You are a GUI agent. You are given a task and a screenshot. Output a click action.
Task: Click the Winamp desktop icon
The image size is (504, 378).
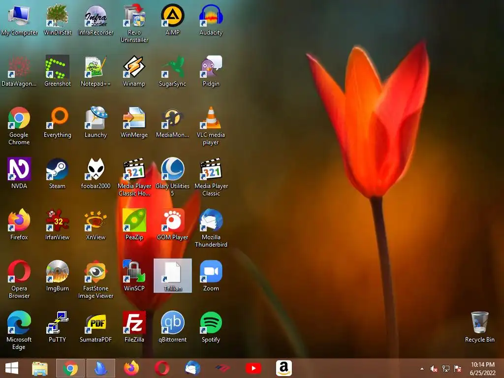click(134, 71)
